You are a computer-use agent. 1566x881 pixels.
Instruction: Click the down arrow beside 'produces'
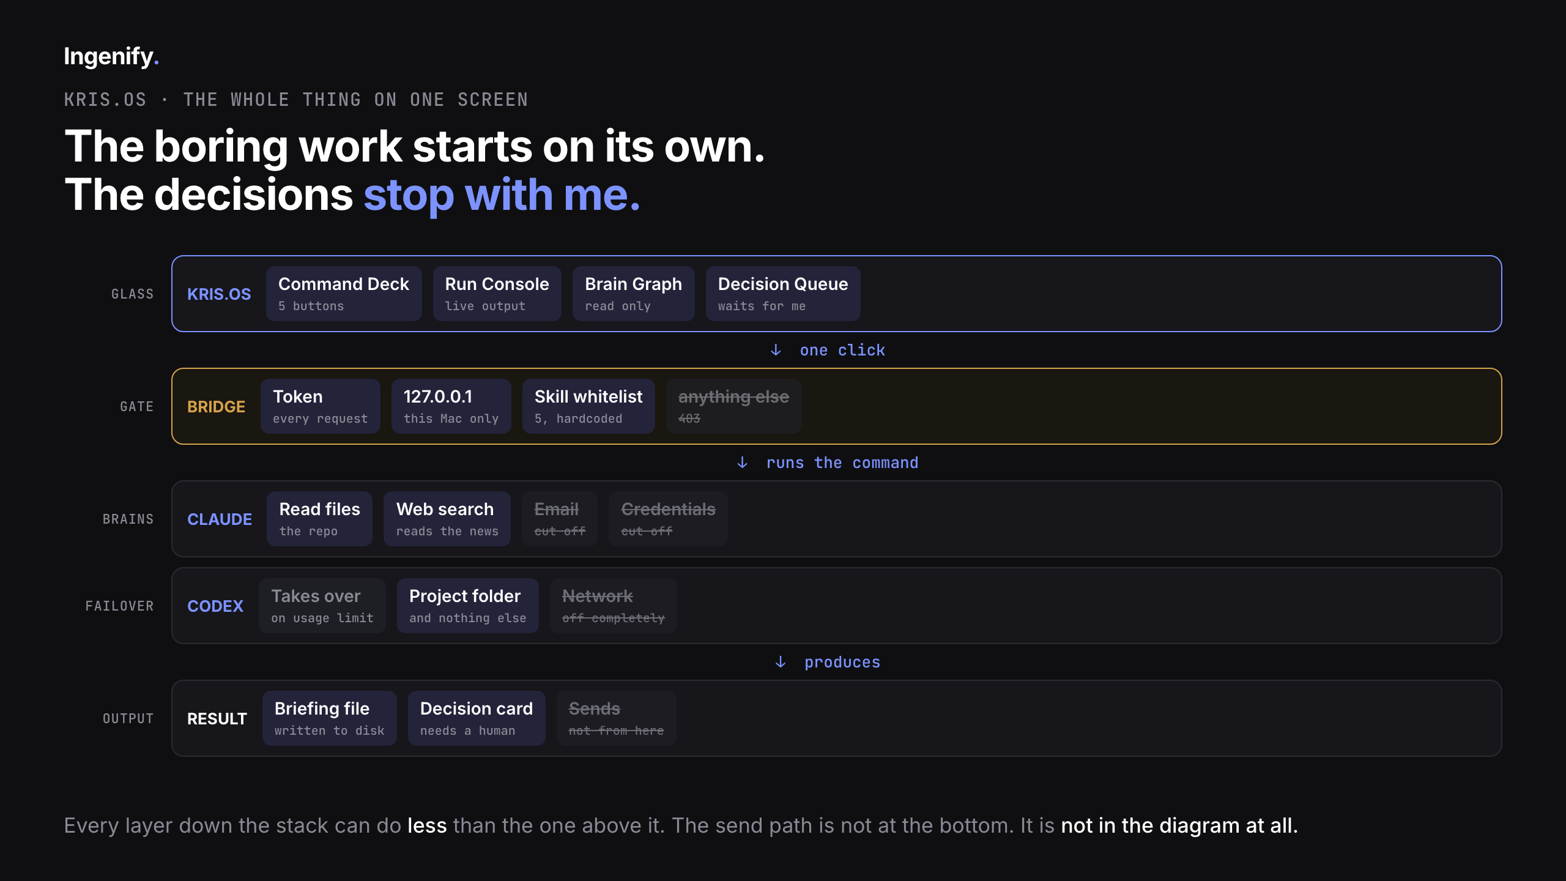(x=781, y=662)
